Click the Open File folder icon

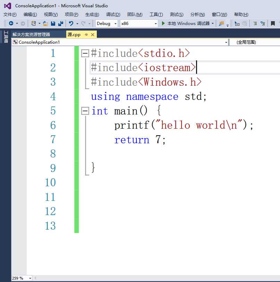click(45, 23)
